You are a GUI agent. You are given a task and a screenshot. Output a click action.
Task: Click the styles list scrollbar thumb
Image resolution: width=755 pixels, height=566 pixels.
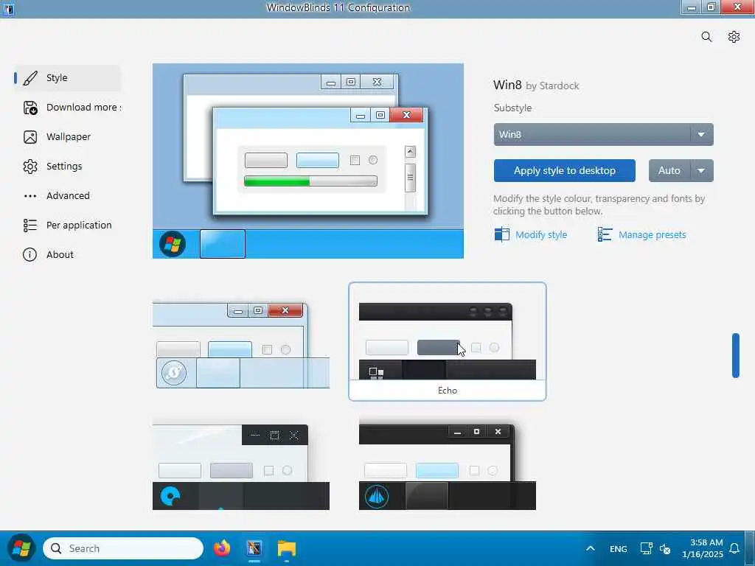coord(735,355)
